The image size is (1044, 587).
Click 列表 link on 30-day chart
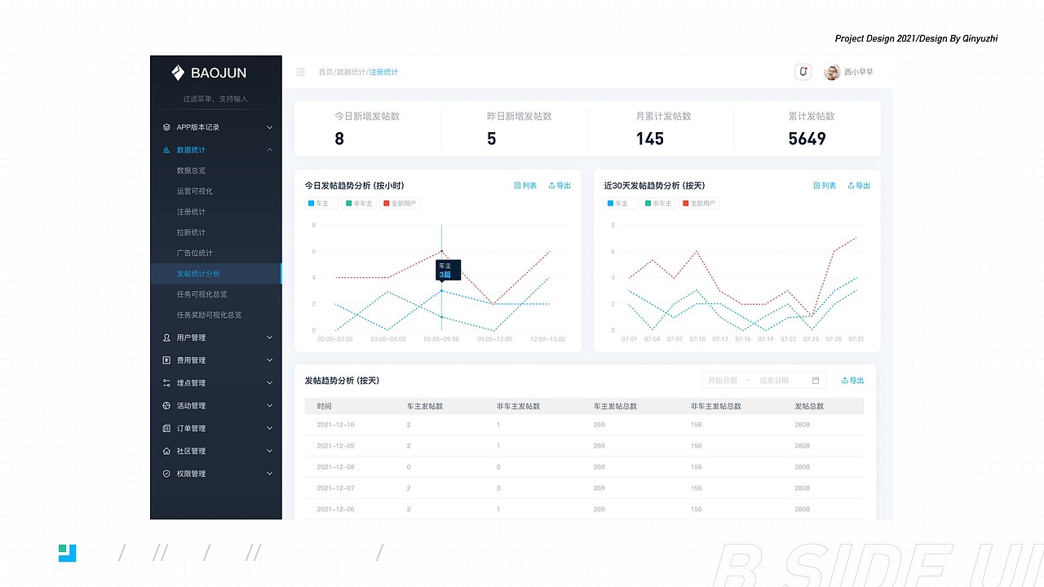tap(825, 186)
